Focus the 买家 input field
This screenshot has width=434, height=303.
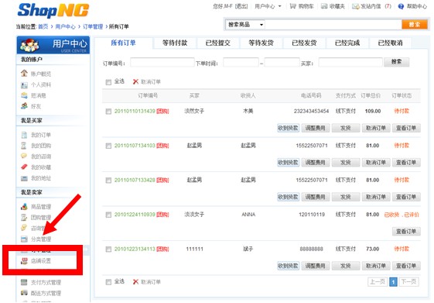(350, 62)
